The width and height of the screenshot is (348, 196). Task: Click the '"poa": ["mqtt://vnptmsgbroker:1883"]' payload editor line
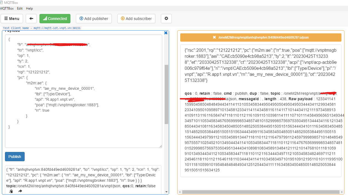pyautogui.click(x=67, y=105)
